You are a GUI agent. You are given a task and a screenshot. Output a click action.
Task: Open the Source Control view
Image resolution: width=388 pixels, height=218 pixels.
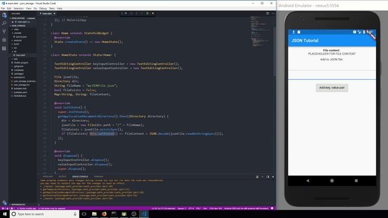click(x=4, y=31)
